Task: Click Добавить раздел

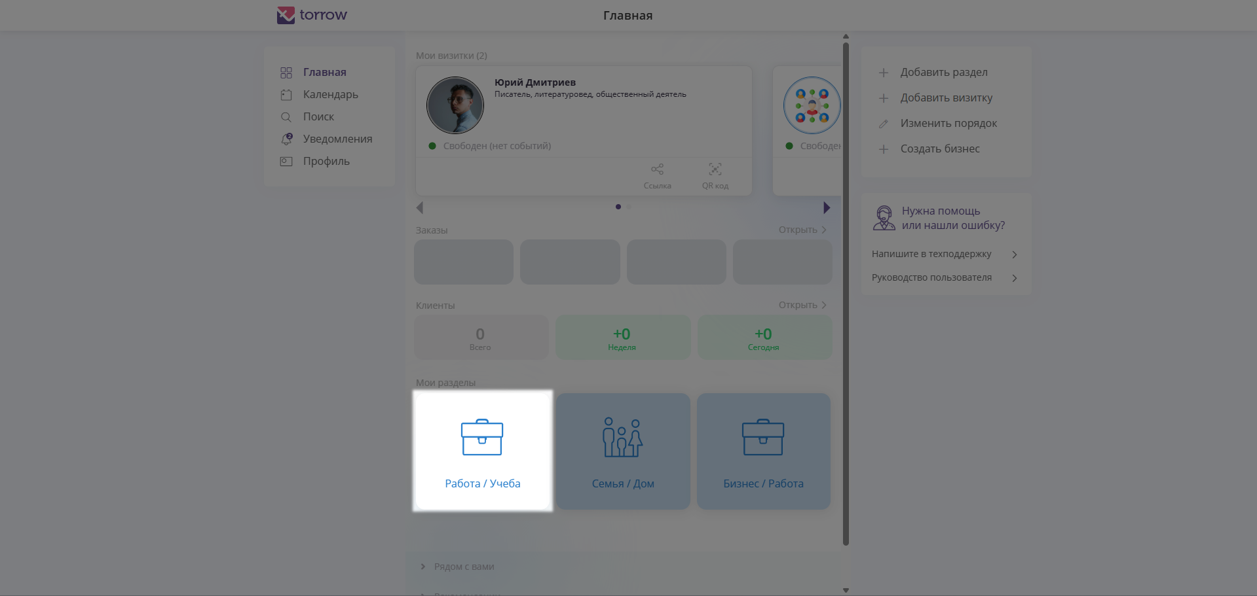Action: tap(943, 73)
